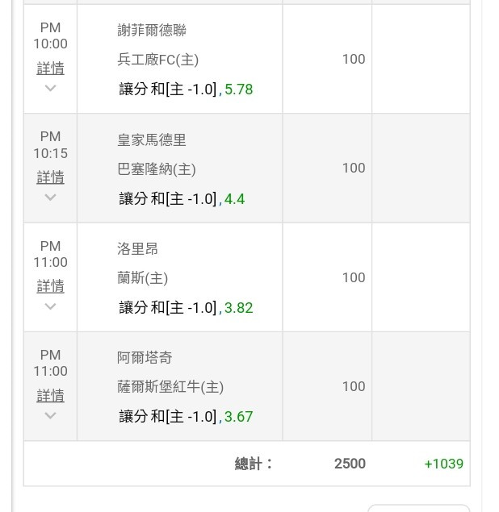This screenshot has width=499, height=512.
Task: Select odds 5.78 for 兵工廠FC bet
Action: [239, 89]
